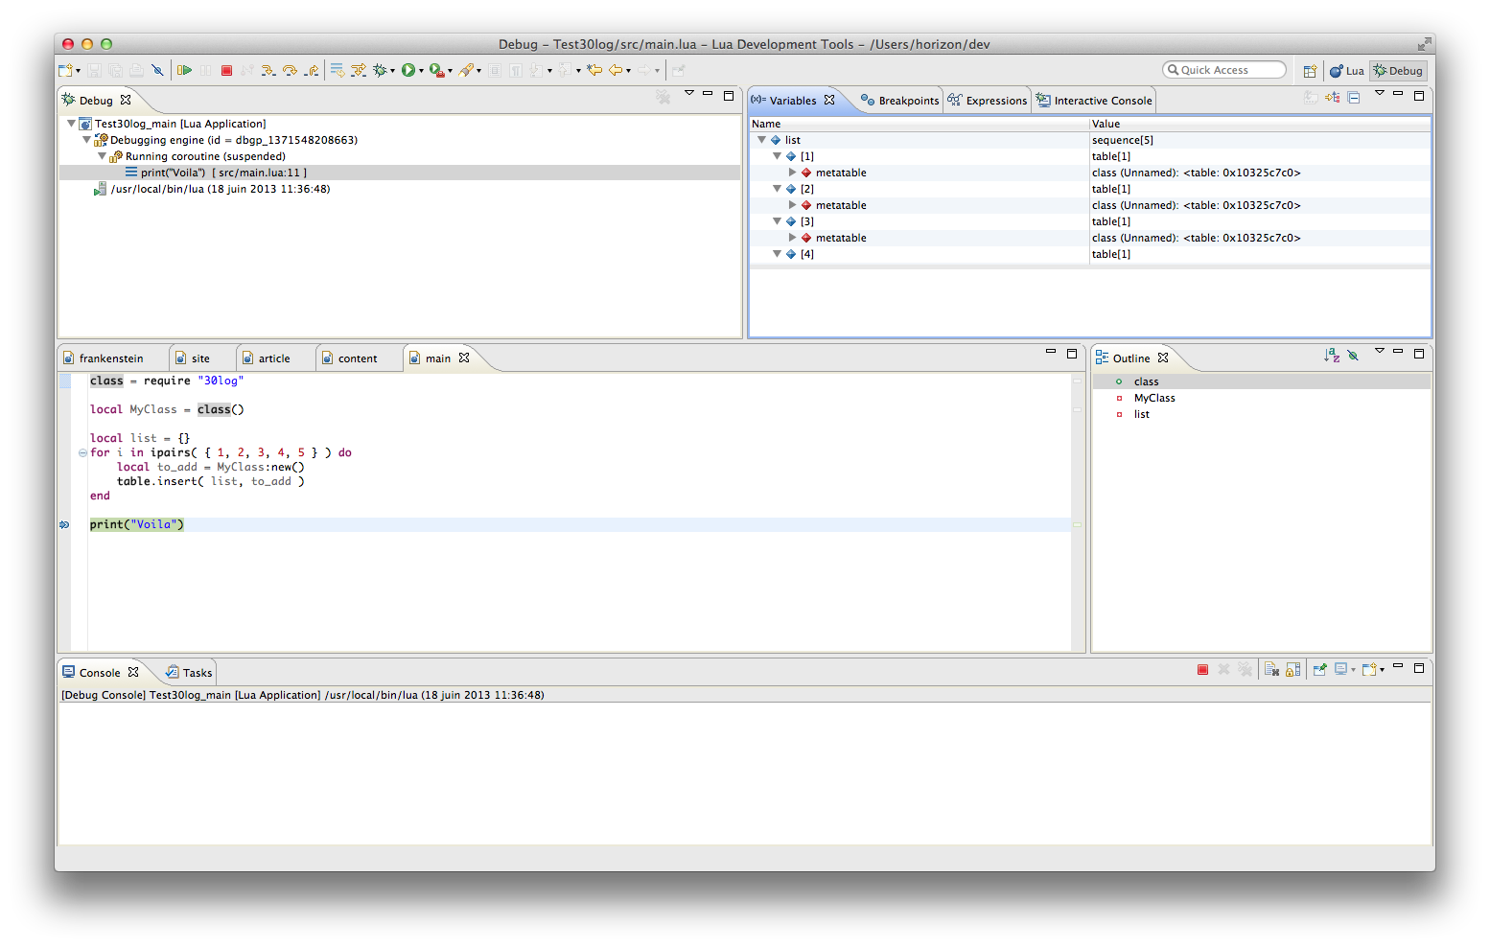Open dropdown arrow next to Debug launch icon
This screenshot has height=947, width=1490.
(x=392, y=71)
